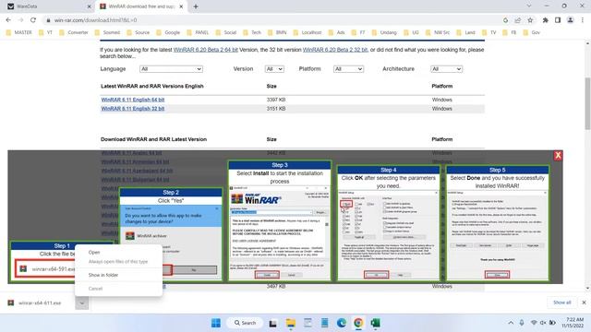
Task: Close the WinRAR download tab
Action: coord(181,6)
